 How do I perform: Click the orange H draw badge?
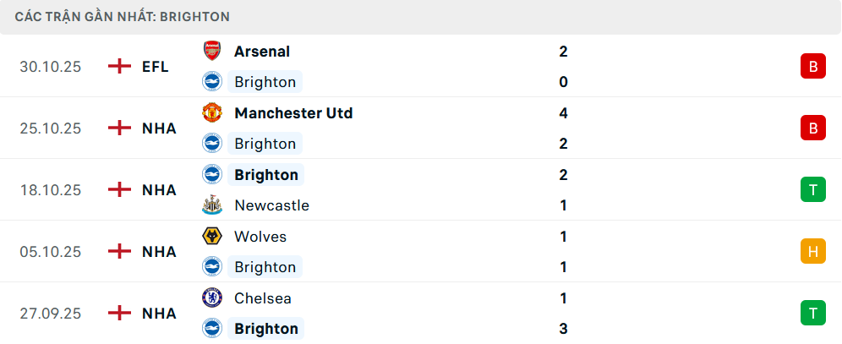(x=812, y=251)
